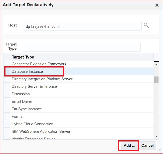Viewport: 163px width, 154px height.
Task: Pick the Discussion target type
Action: click(21, 94)
